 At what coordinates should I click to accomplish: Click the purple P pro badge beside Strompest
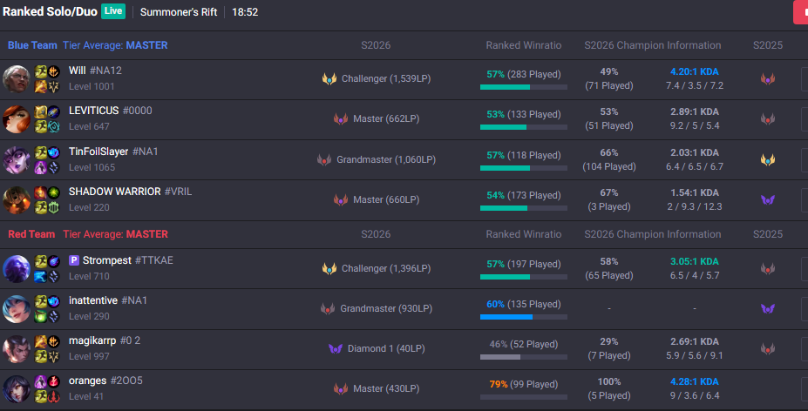74,260
